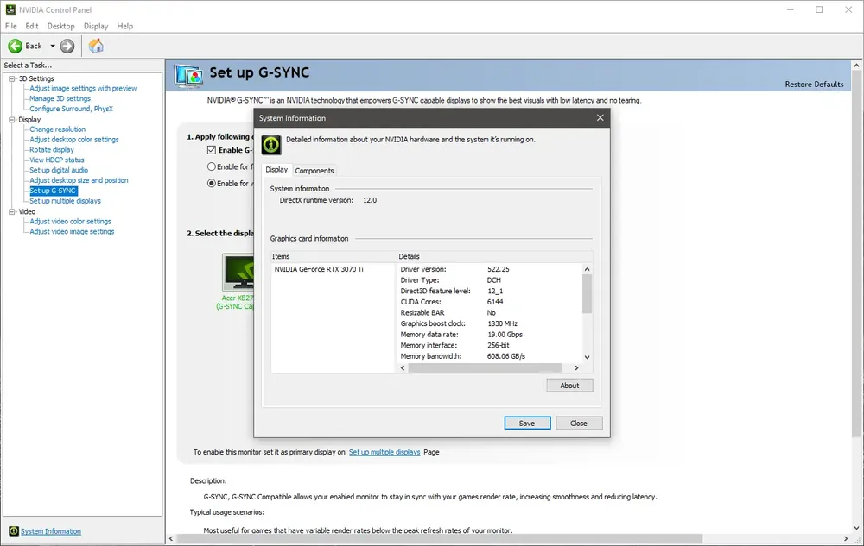Open Change resolution task
864x546 pixels.
click(x=58, y=129)
